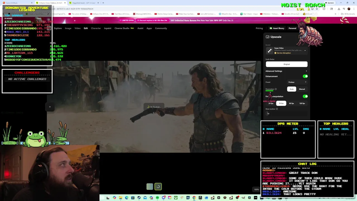Open Steam from the taskbar
The width and height of the screenshot is (357, 201).
pos(139,198)
